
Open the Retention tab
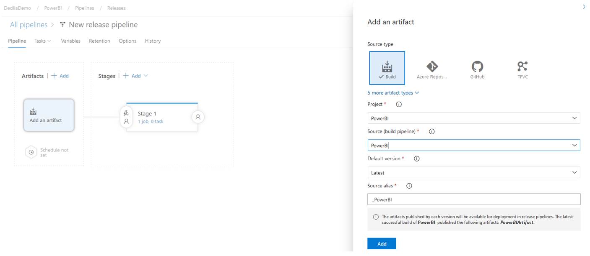pos(99,41)
